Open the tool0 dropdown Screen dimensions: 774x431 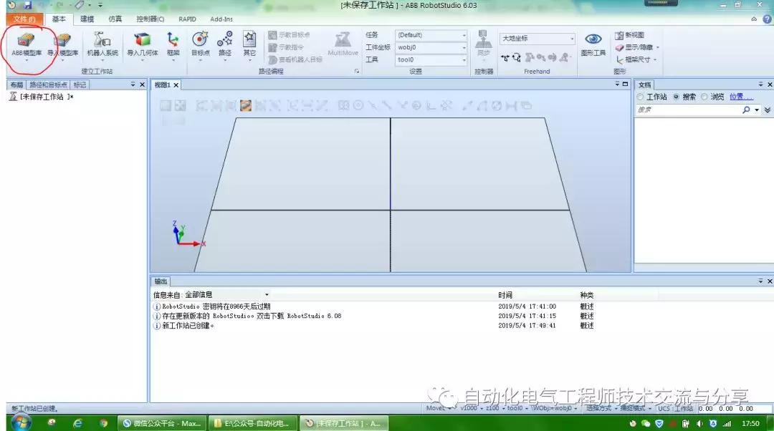coord(462,60)
